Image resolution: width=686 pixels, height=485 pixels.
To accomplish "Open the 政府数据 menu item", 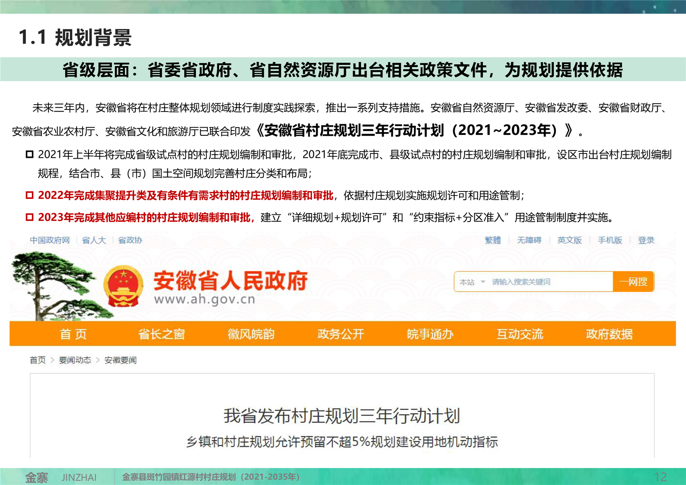I will (x=609, y=334).
